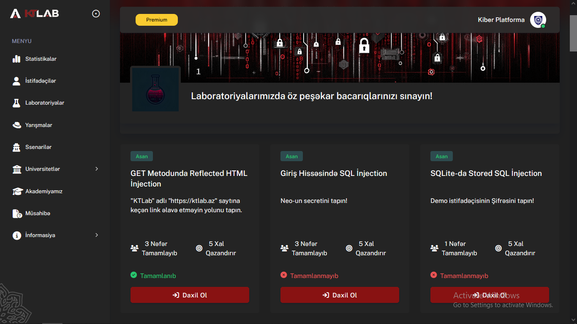Click target points icon on SQLite Stored card
The height and width of the screenshot is (324, 577).
[x=498, y=248]
